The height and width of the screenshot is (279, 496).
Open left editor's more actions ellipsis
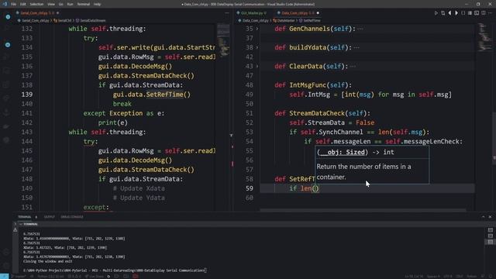[x=227, y=13]
